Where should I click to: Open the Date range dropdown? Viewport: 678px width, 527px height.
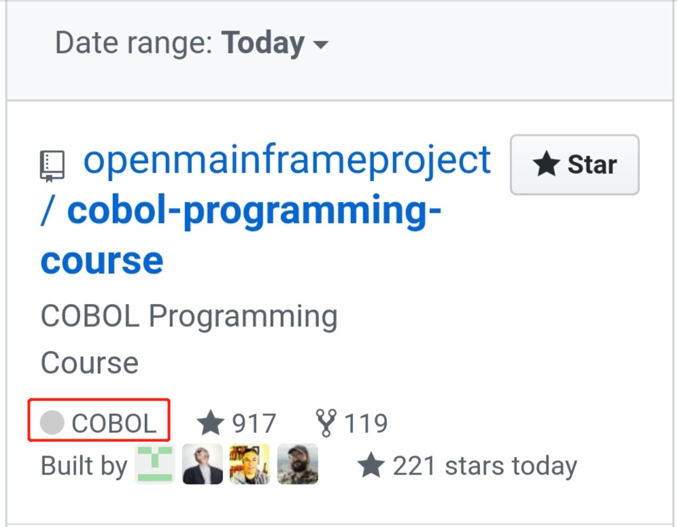(x=191, y=44)
